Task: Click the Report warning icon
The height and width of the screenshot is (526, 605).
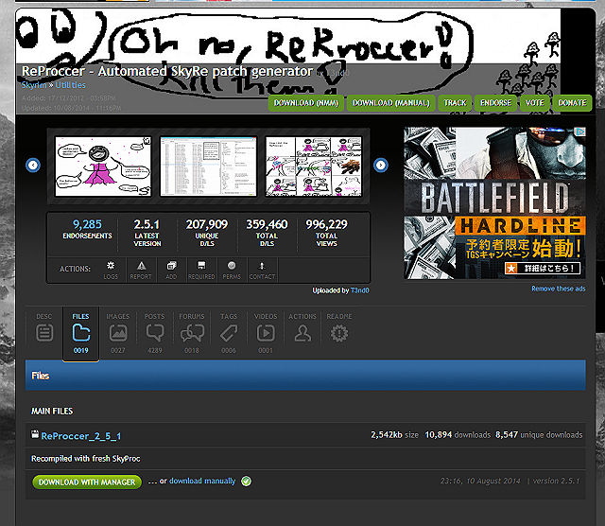Action: click(x=141, y=270)
